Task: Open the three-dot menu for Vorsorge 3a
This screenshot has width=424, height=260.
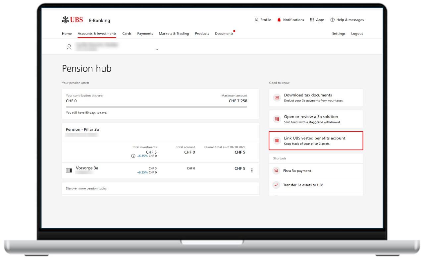Action: tap(252, 170)
